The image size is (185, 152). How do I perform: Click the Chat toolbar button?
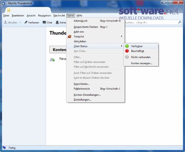47,22
